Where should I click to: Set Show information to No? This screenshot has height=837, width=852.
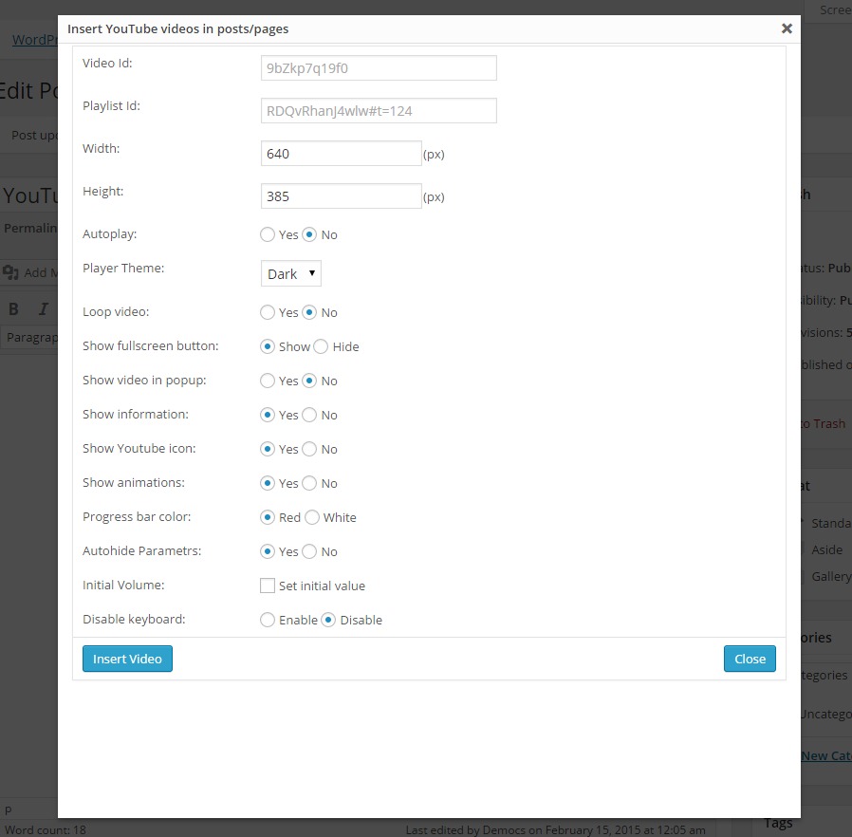click(309, 416)
